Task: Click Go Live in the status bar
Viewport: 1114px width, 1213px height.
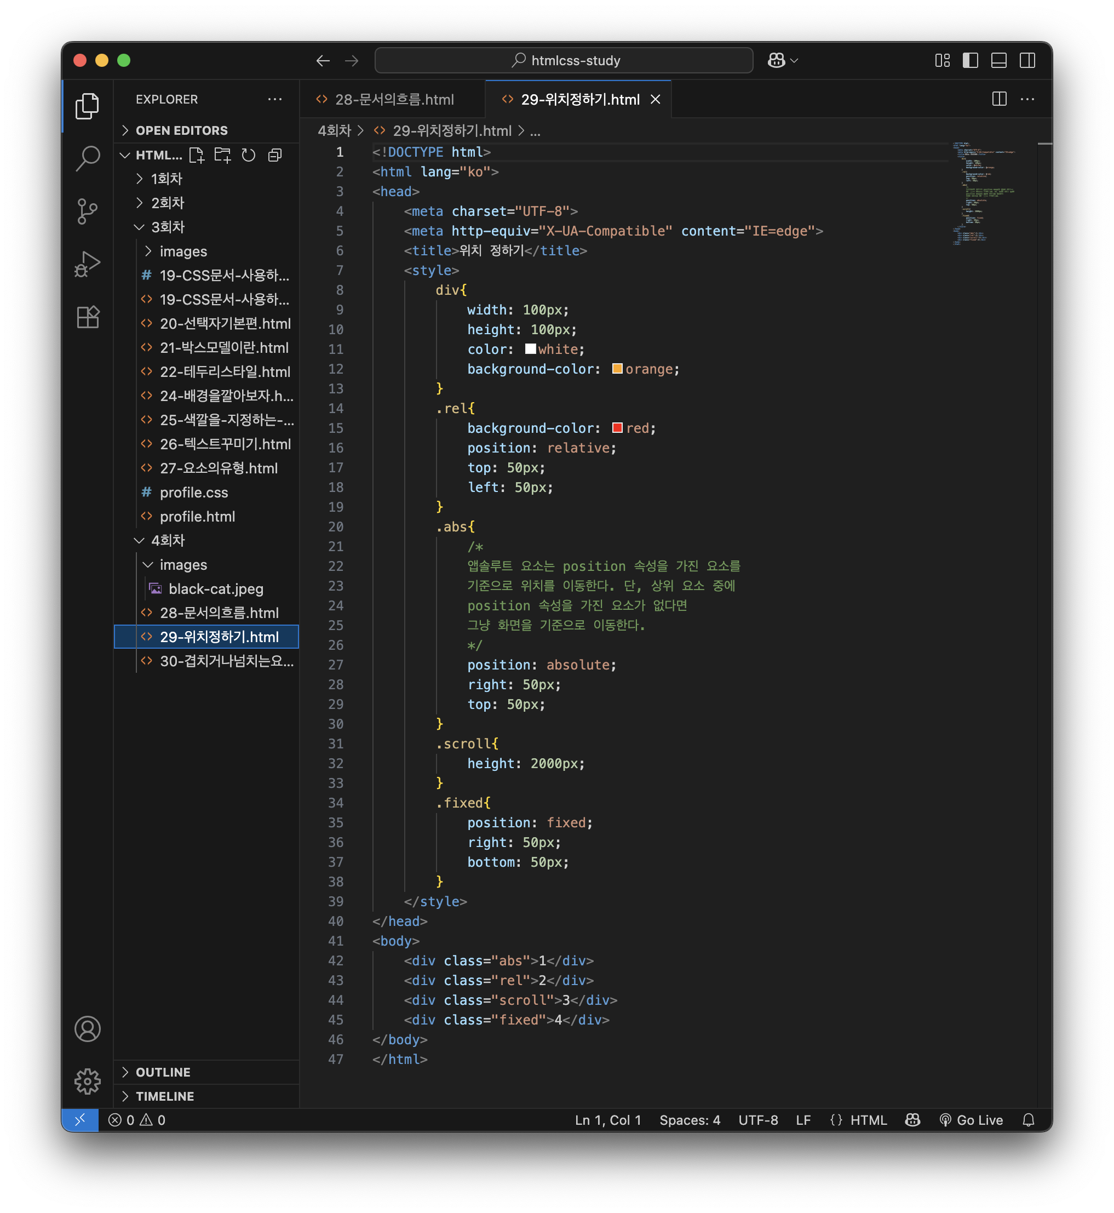Action: pyautogui.click(x=971, y=1119)
